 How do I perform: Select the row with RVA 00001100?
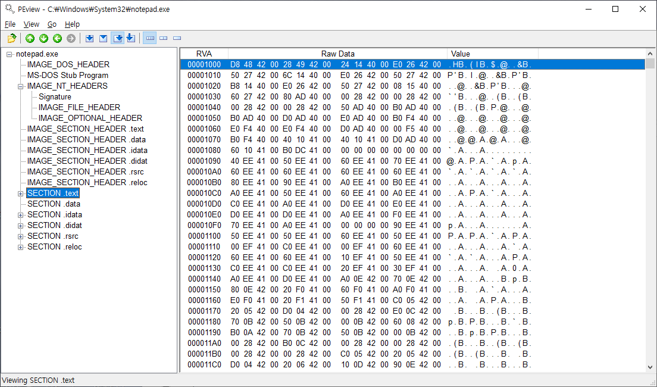pyautogui.click(x=413, y=236)
